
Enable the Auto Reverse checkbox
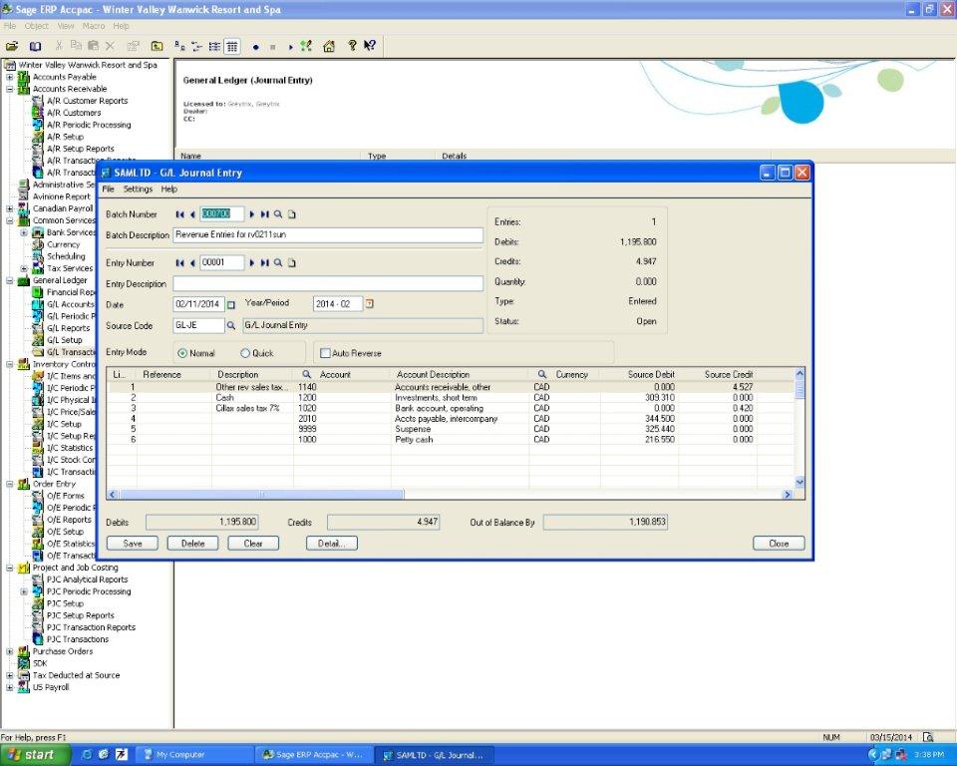(325, 353)
